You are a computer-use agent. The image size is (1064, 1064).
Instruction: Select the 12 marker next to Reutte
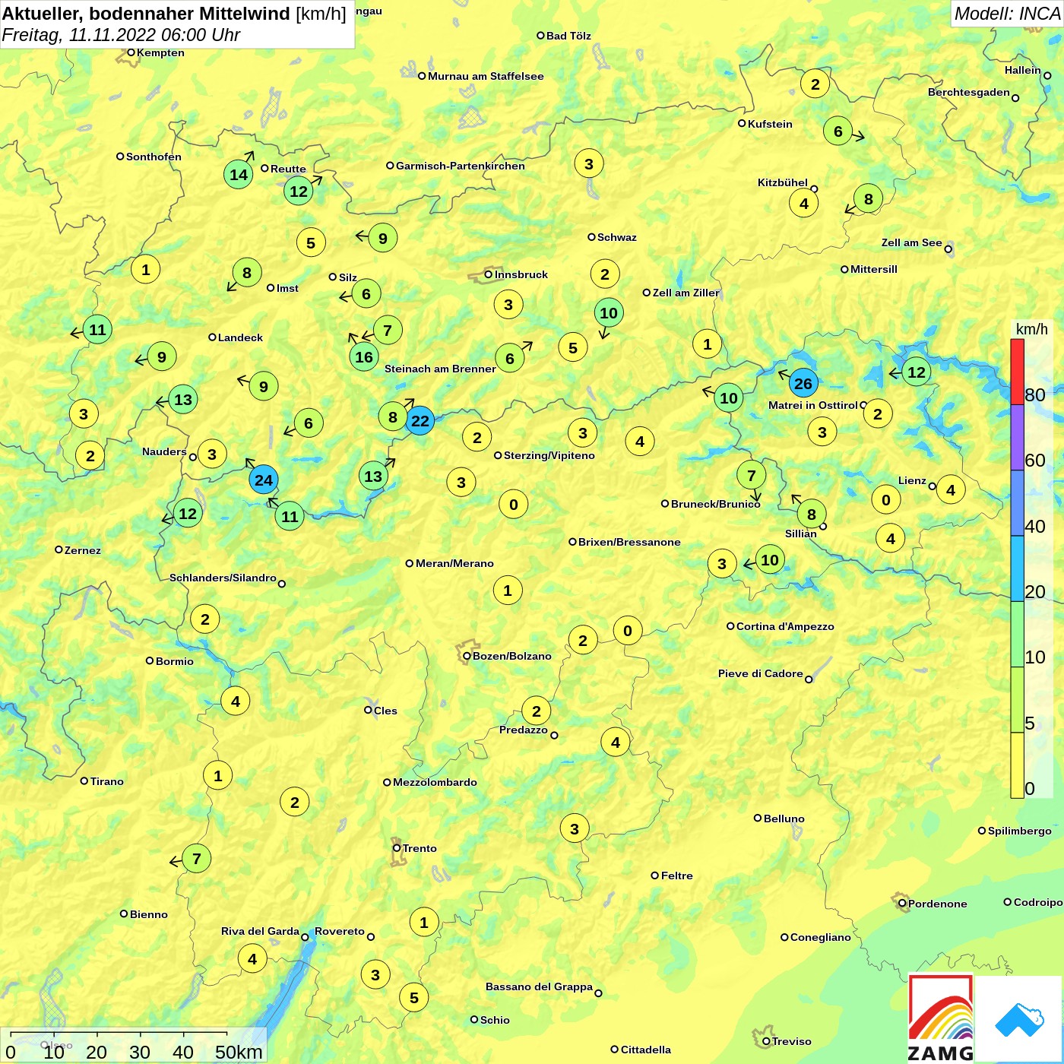point(299,192)
